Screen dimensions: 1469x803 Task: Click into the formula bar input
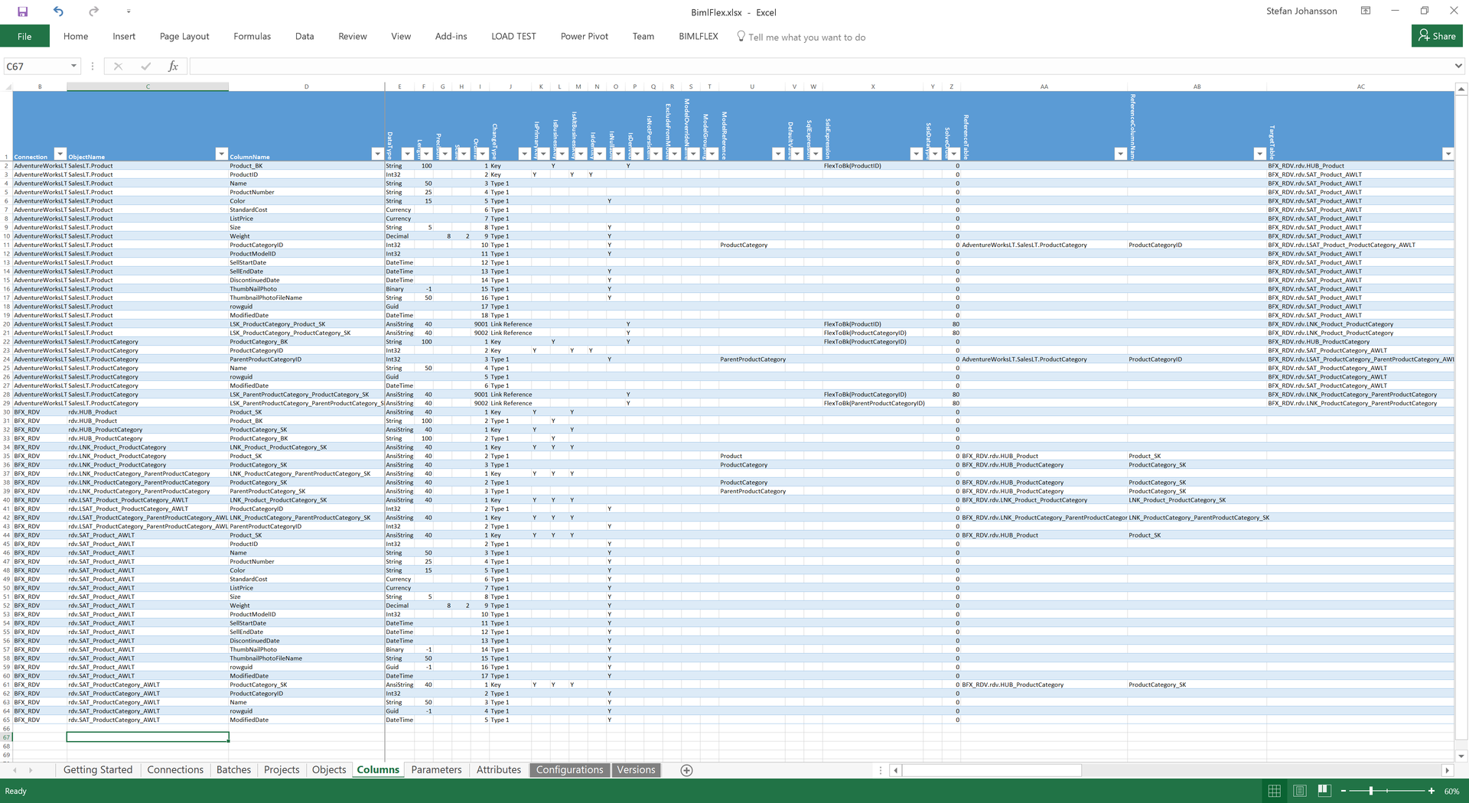point(820,67)
